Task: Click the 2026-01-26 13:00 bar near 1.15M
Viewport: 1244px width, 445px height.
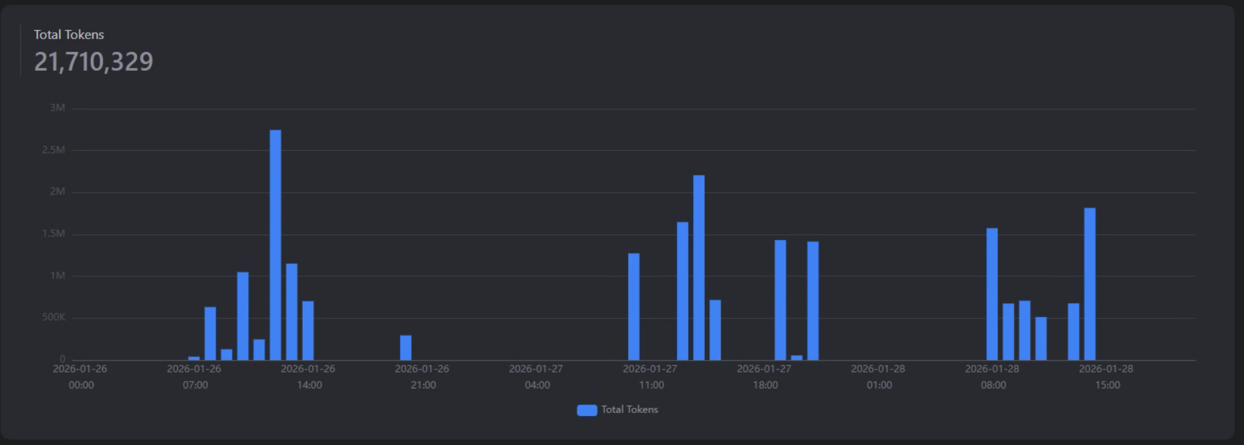Action: (x=291, y=312)
